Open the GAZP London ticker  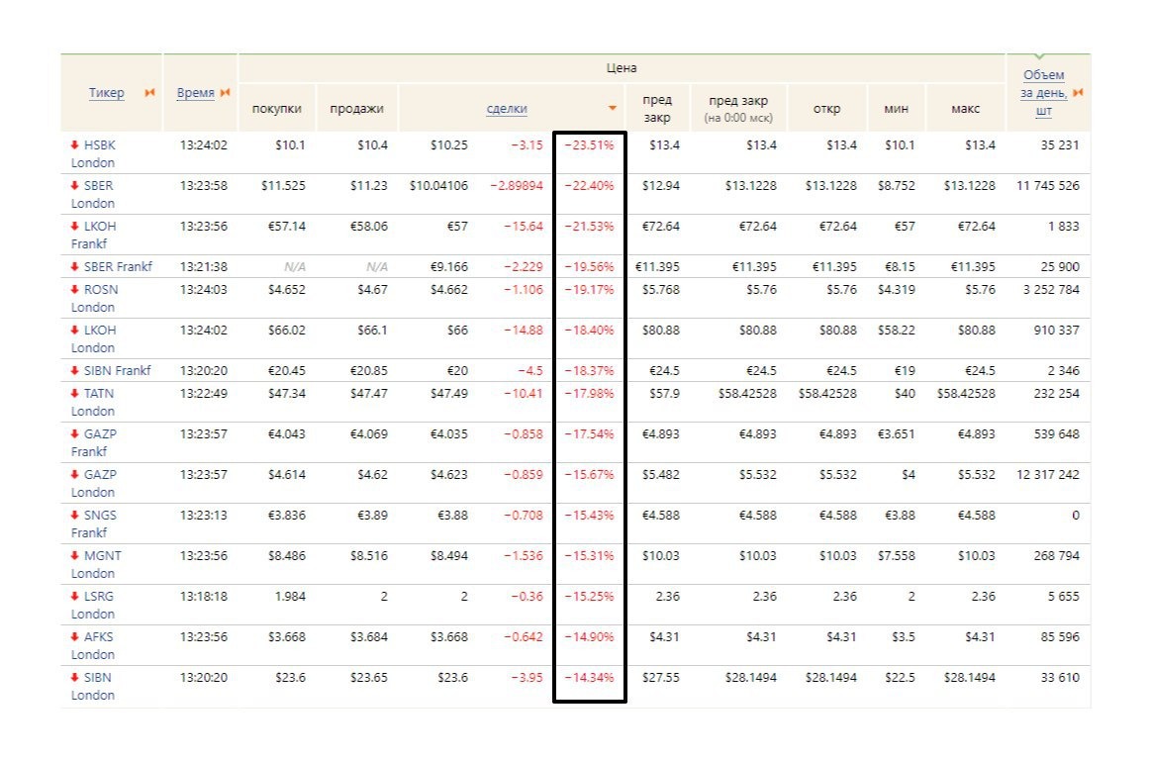tap(94, 483)
